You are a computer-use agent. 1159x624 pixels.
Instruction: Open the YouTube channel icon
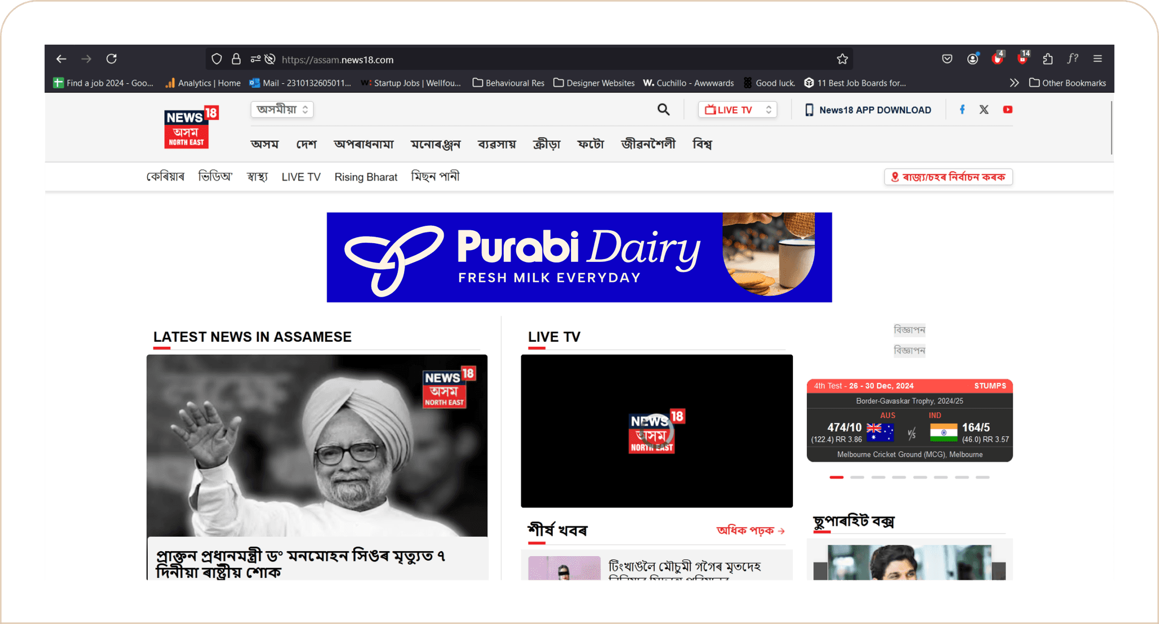1008,110
